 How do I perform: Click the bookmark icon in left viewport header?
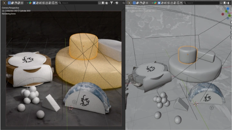point(103,3)
